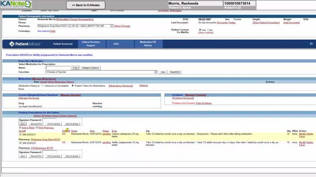316x177 pixels.
Task: Switch to Clinical Decision Support tab
Action: [91, 44]
